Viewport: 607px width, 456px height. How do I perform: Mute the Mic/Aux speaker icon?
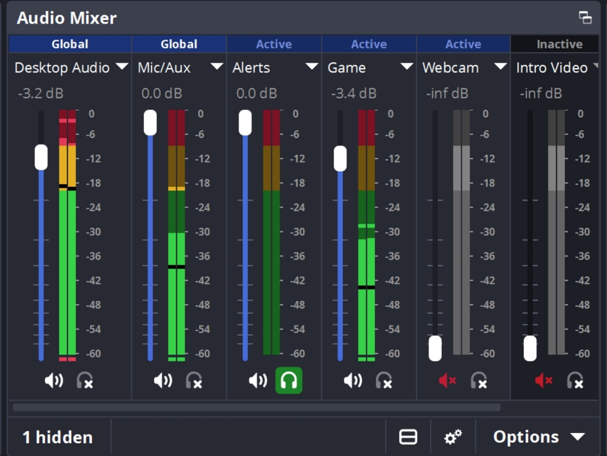pyautogui.click(x=163, y=381)
